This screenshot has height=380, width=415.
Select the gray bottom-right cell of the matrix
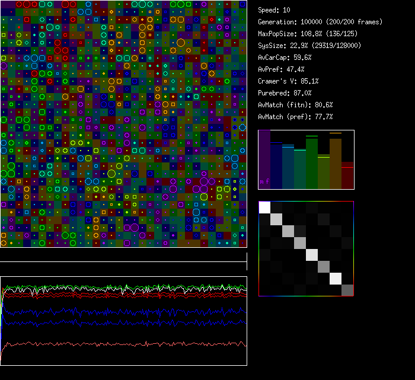pyautogui.click(x=347, y=290)
